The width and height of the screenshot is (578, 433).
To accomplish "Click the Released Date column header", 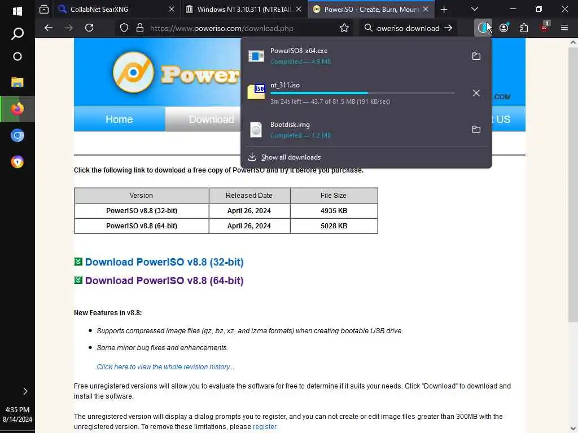I will (249, 196).
